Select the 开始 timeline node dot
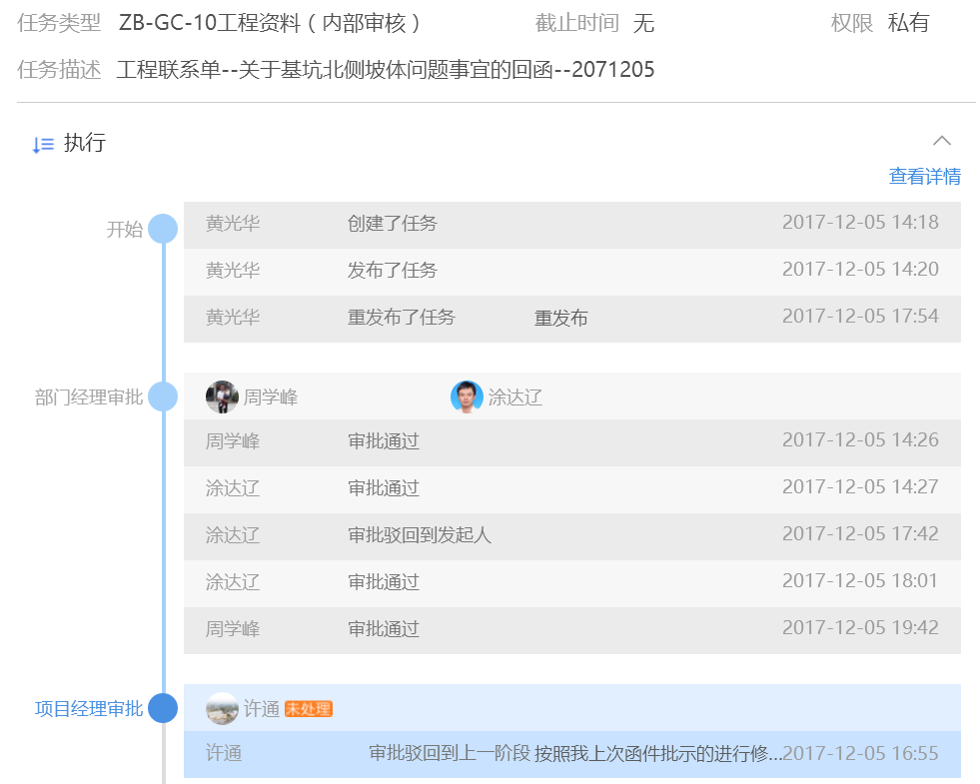The width and height of the screenshot is (980, 784). click(x=163, y=228)
